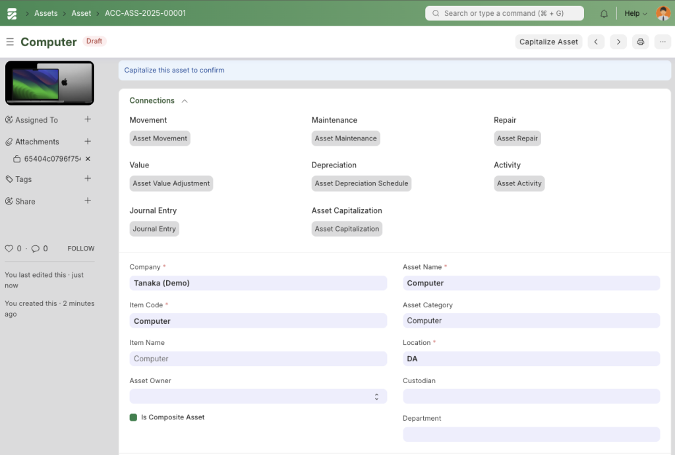Open the Help dropdown menu
The height and width of the screenshot is (455, 675).
coord(635,13)
